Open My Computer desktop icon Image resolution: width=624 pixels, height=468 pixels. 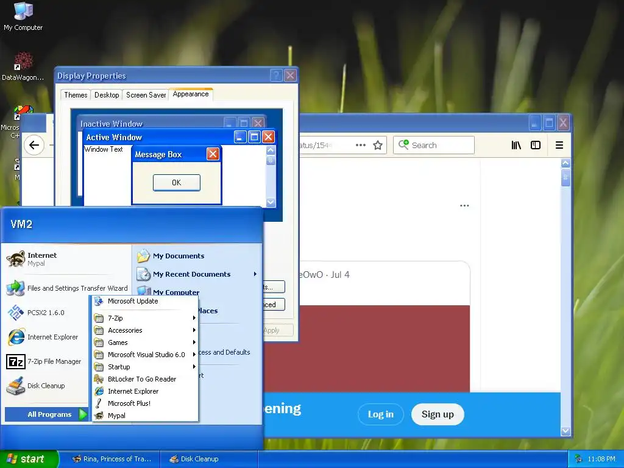click(x=23, y=16)
